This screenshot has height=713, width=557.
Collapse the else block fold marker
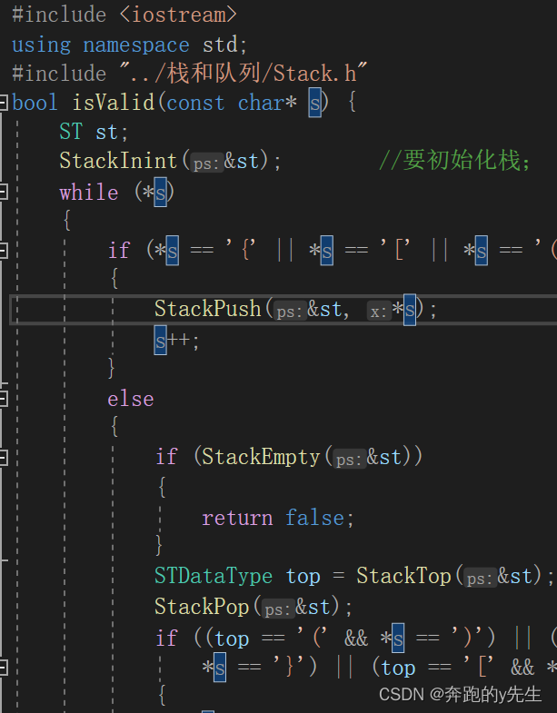4,399
